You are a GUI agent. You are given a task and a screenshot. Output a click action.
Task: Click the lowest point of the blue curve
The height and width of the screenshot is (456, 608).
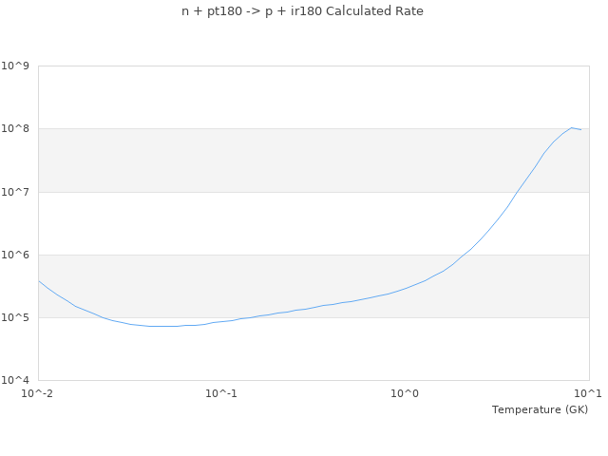pos(161,326)
